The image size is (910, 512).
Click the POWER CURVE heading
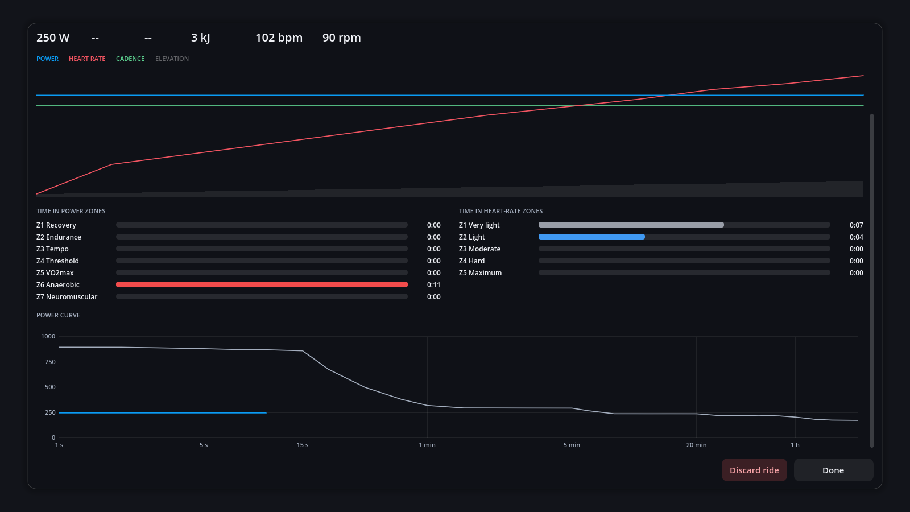point(58,315)
